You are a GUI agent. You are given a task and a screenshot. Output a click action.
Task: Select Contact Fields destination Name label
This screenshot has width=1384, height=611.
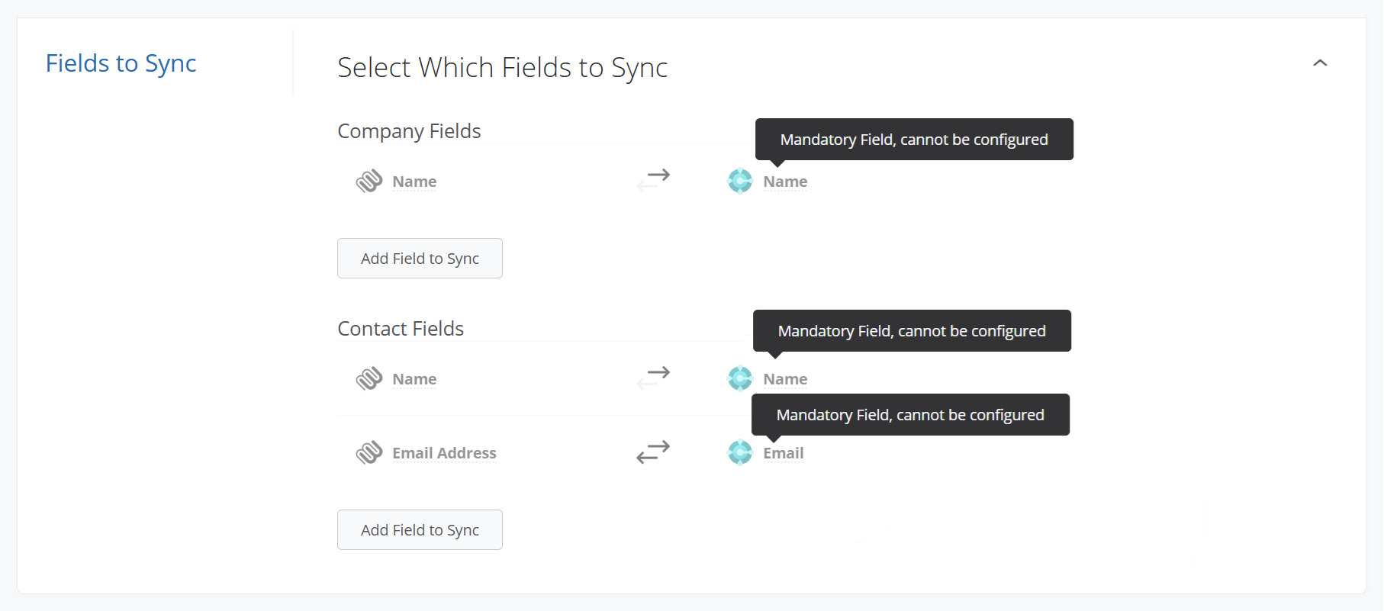pyautogui.click(x=785, y=379)
